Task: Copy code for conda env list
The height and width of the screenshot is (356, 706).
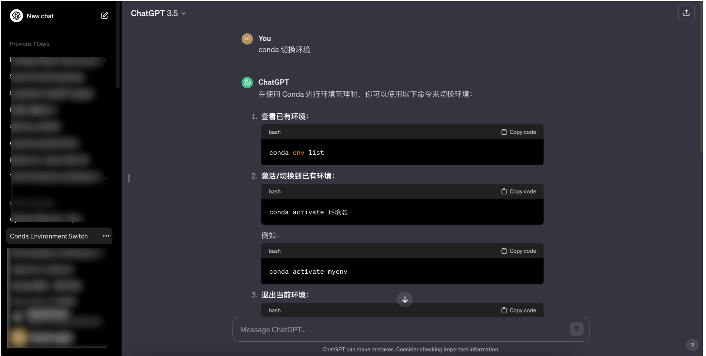Action: coord(518,132)
